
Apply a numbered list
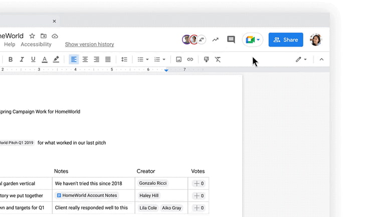tap(157, 59)
